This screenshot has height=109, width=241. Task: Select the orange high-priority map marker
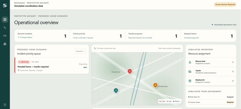[x=155, y=85]
